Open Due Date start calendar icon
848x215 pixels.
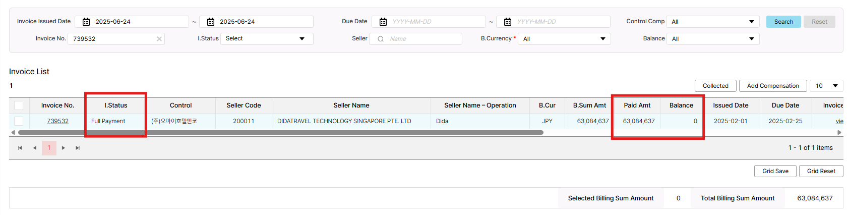(383, 22)
